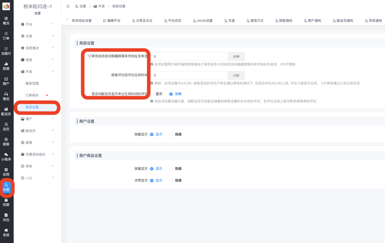
Task: Click the app logo in the top-left corner
Action: [6, 6]
